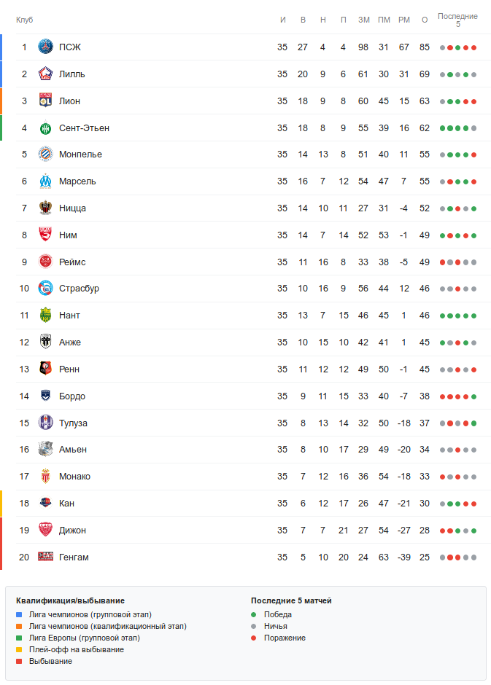491x685 pixels.
Task: Select the Toulouse club badge
Action: pyautogui.click(x=46, y=423)
